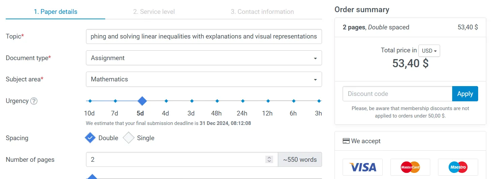Expand the Subject area dropdown

tap(204, 79)
